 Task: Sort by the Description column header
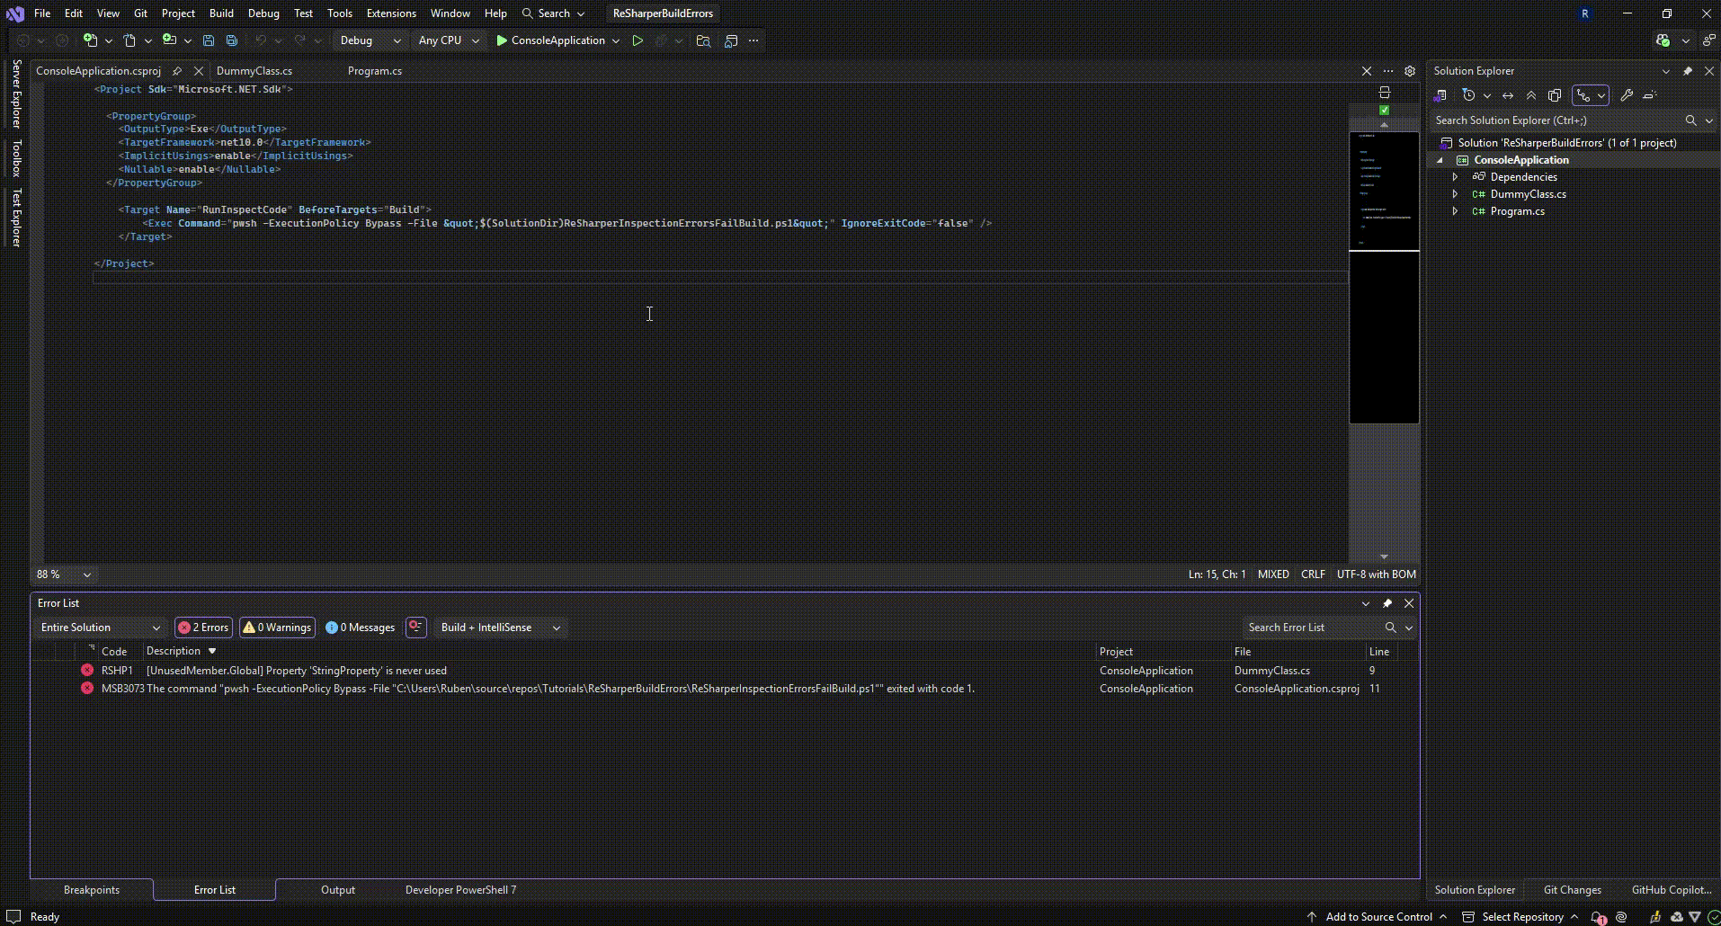(174, 652)
